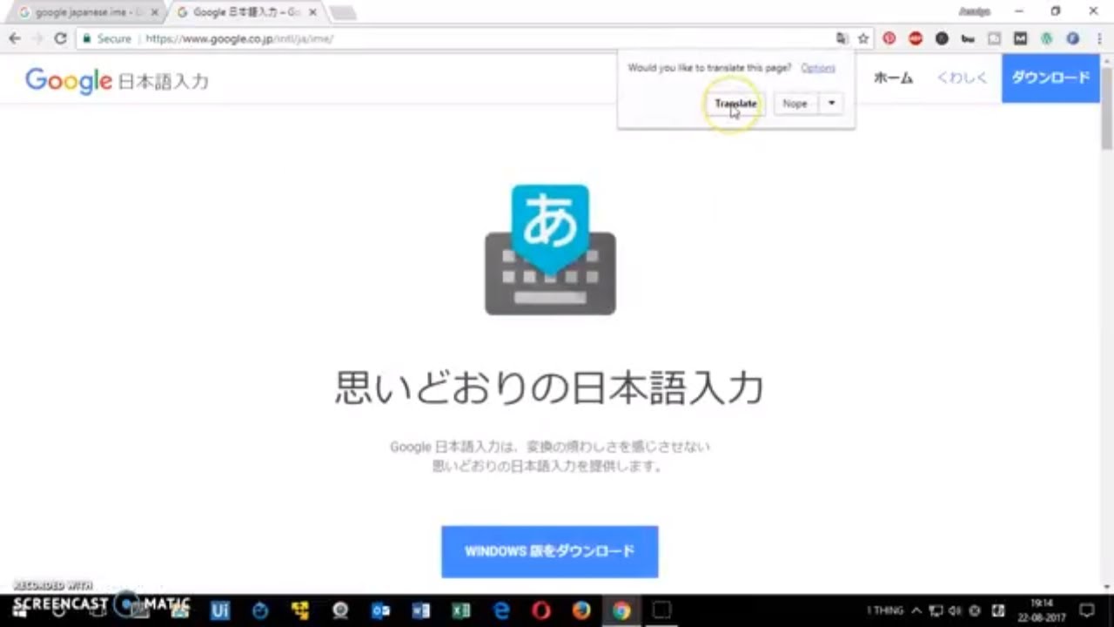Viewport: 1114px width, 627px height.
Task: Click the browser forward arrow
Action: [37, 38]
